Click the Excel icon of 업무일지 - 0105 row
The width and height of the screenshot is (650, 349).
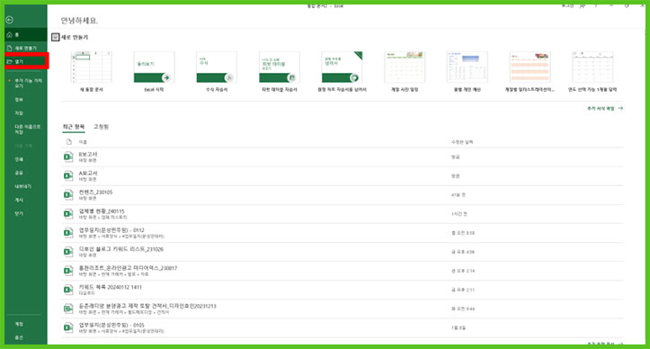(68, 327)
